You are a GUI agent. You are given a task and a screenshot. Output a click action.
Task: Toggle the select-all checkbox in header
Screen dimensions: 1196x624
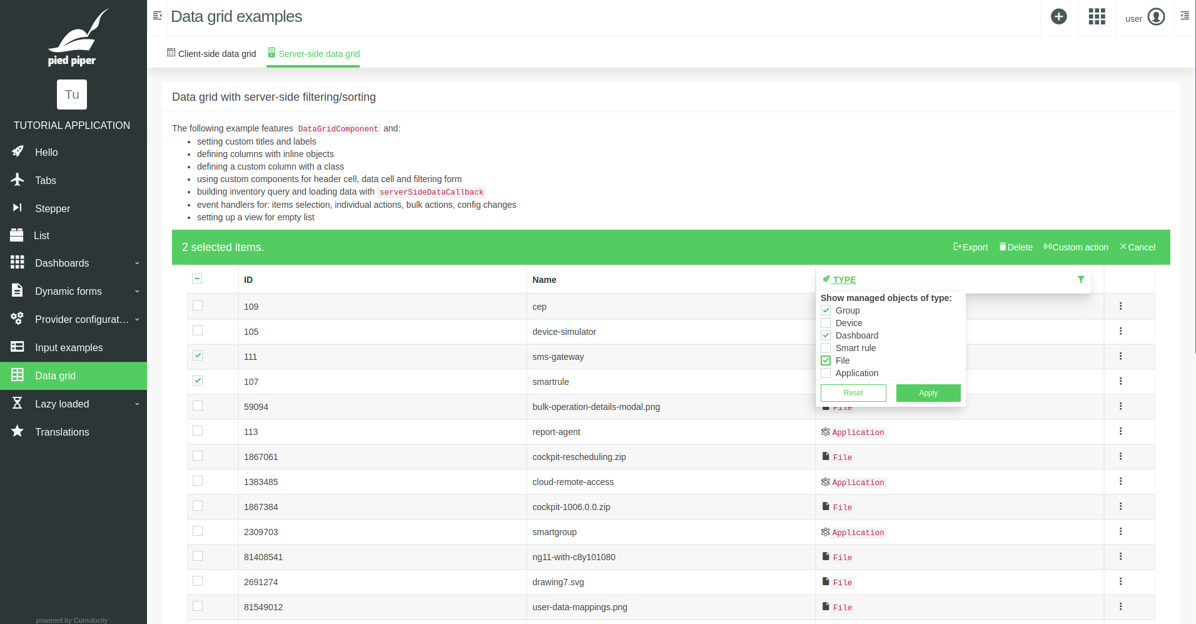(197, 279)
